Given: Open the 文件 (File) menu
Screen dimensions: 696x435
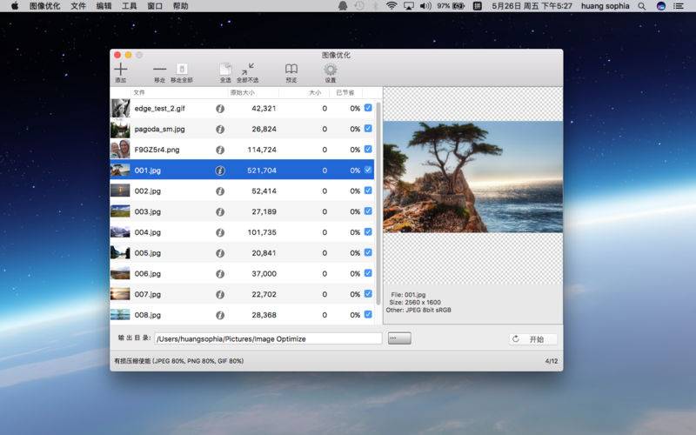Looking at the screenshot, I should click(x=78, y=6).
